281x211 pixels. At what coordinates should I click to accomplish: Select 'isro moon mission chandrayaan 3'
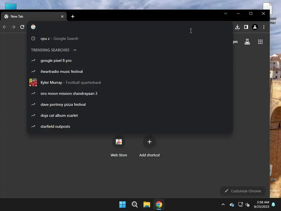coord(130,93)
